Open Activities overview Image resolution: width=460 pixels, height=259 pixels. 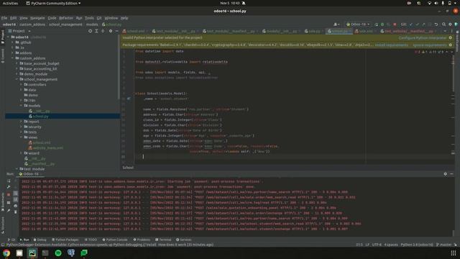[x=10, y=3]
